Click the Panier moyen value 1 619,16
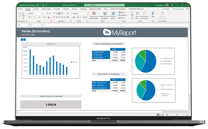The width and height of the screenshot is (208, 129). click(51, 105)
